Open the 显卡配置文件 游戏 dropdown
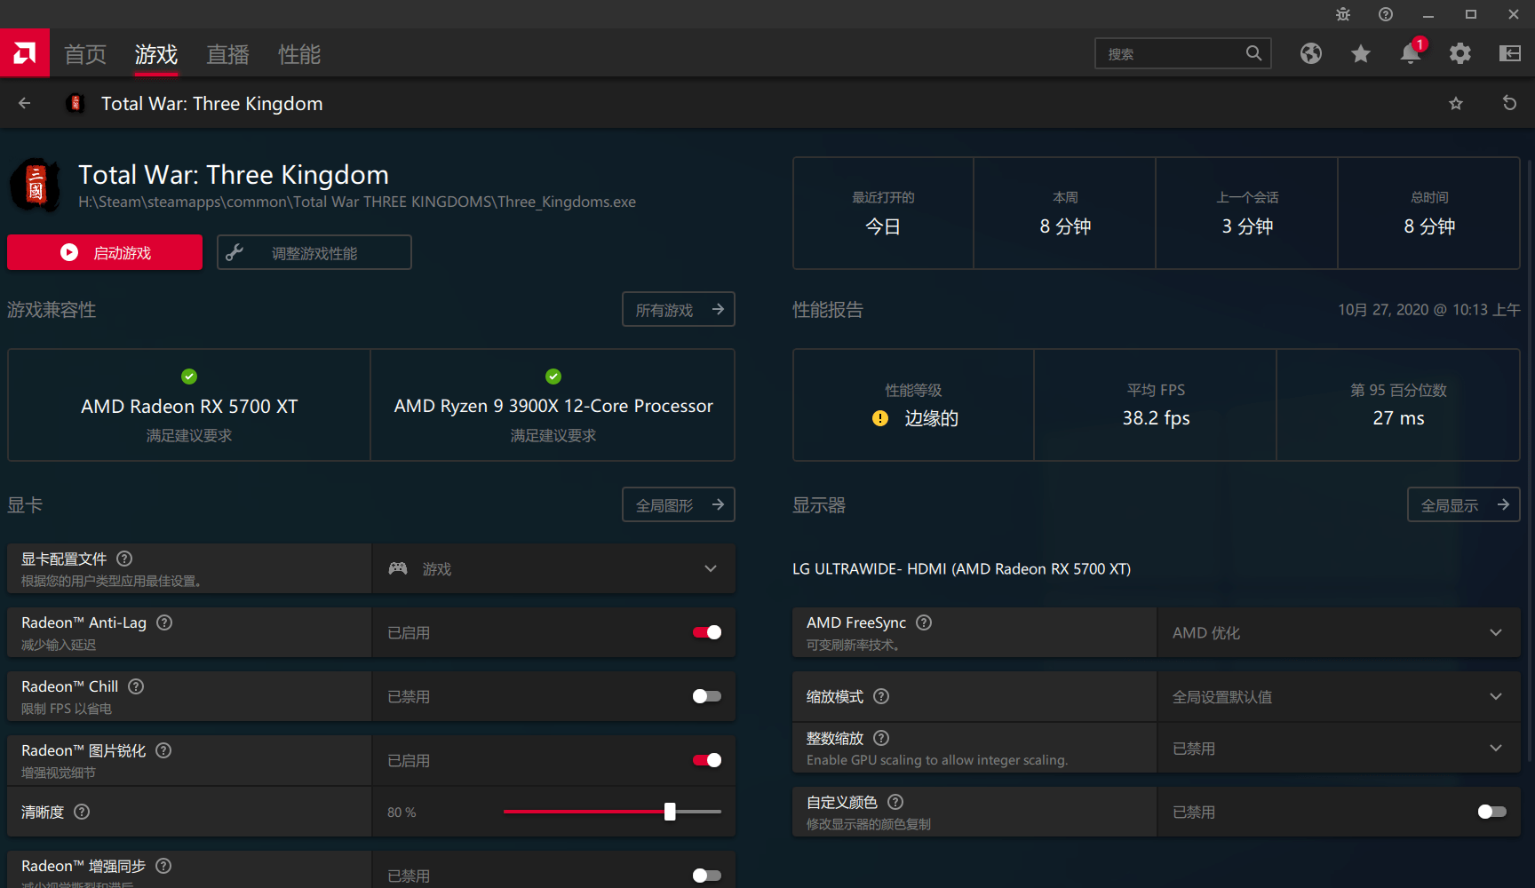Viewport: 1535px width, 888px height. [x=553, y=568]
